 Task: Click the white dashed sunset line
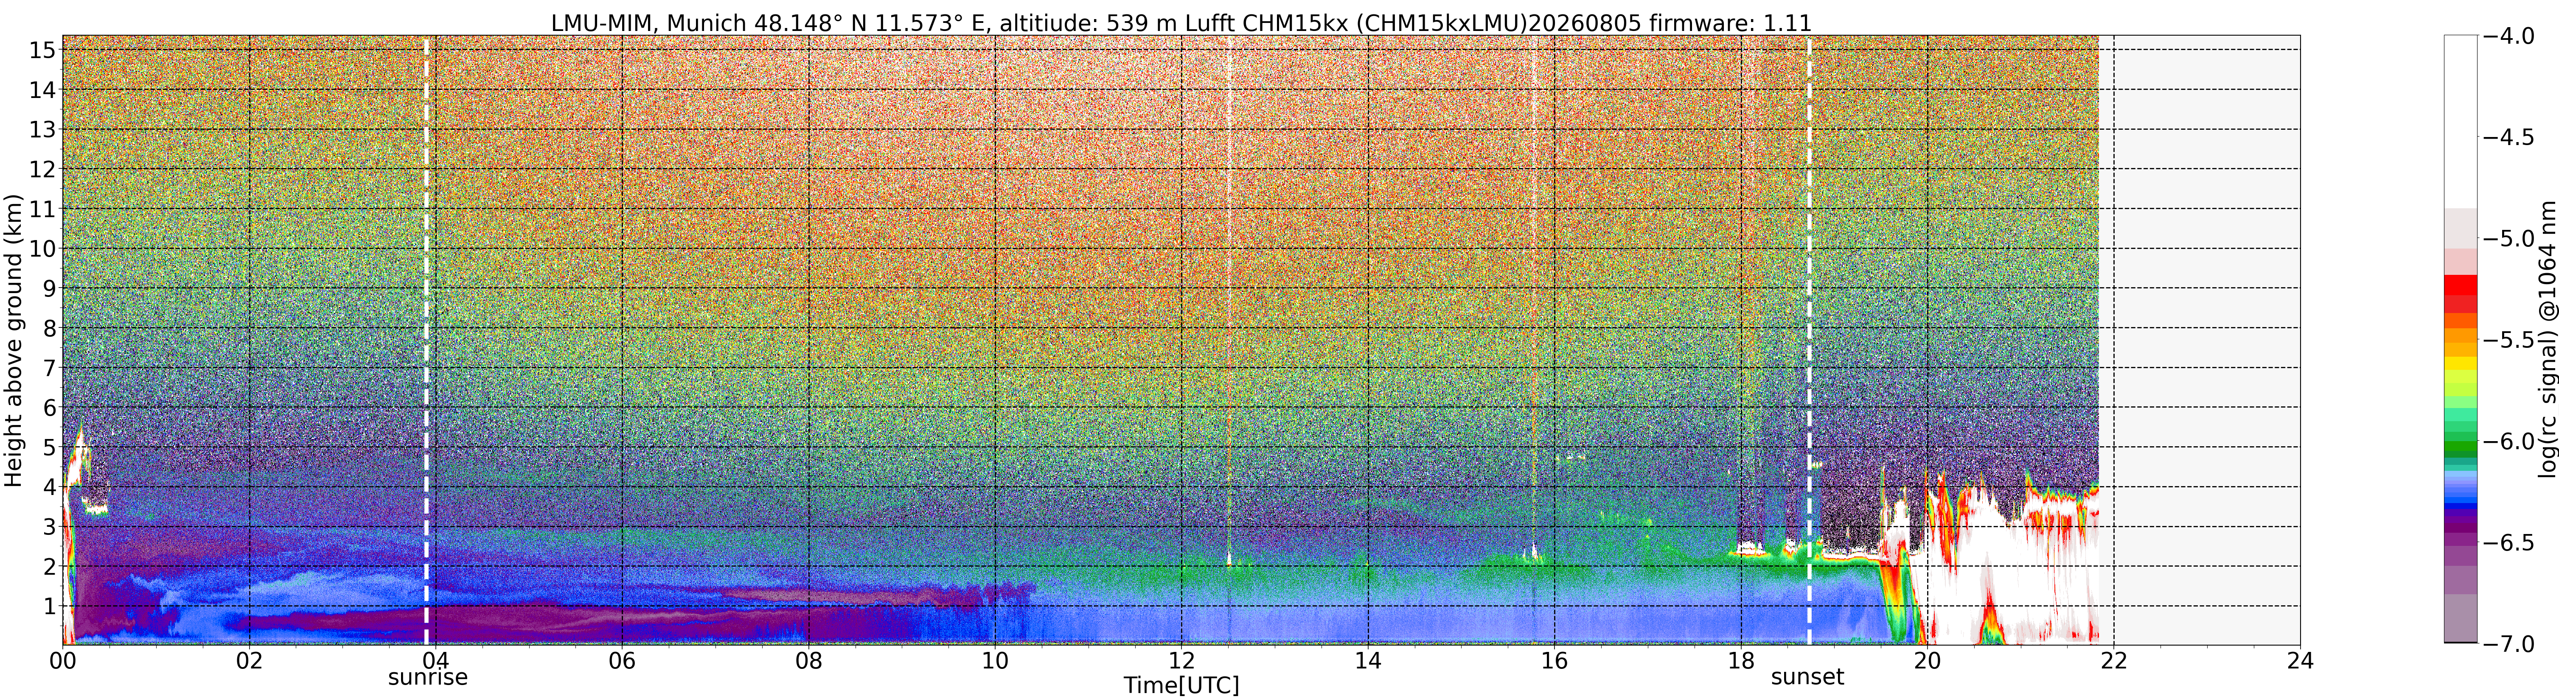(x=1809, y=341)
